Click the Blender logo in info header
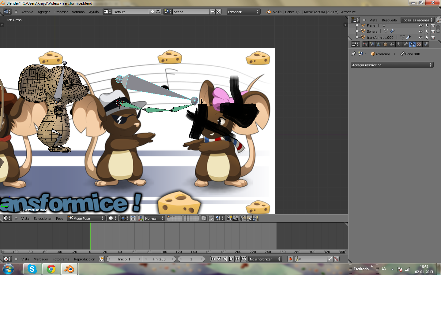This screenshot has height=313, width=441. click(269, 12)
